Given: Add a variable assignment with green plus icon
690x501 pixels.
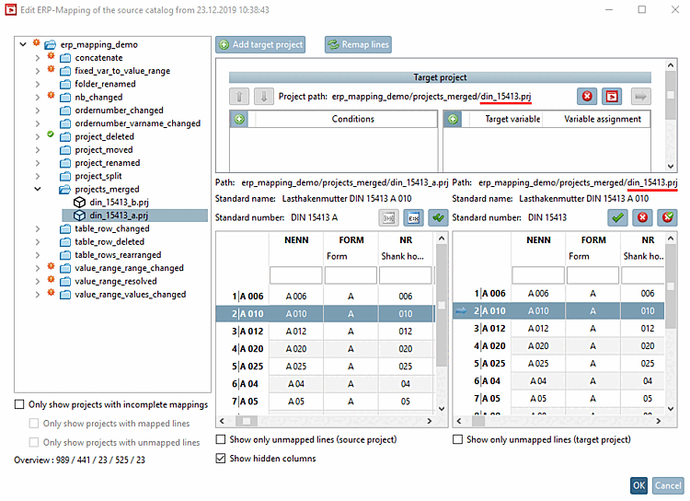Looking at the screenshot, I should (x=453, y=119).
